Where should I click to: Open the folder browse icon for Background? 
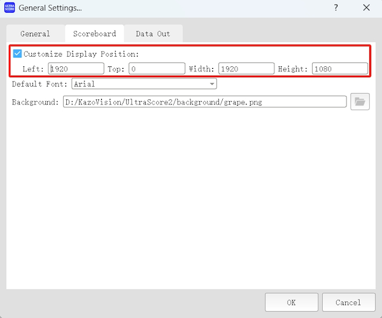click(x=360, y=101)
